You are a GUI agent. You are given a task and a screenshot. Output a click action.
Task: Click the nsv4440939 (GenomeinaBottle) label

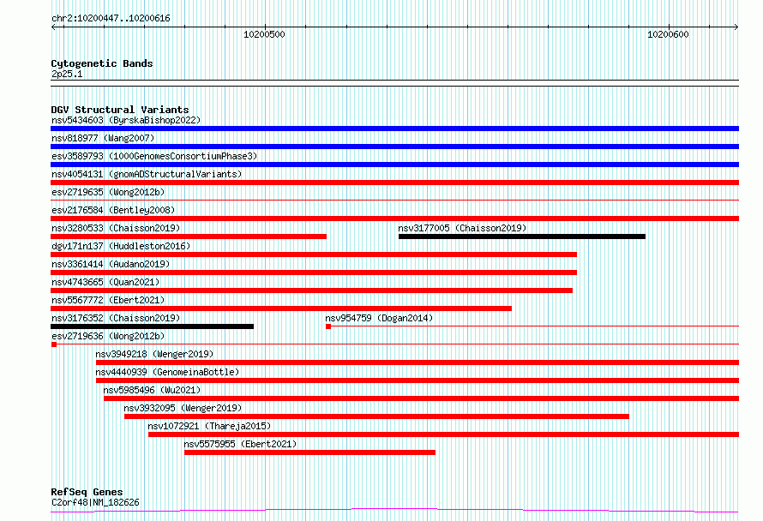(167, 372)
